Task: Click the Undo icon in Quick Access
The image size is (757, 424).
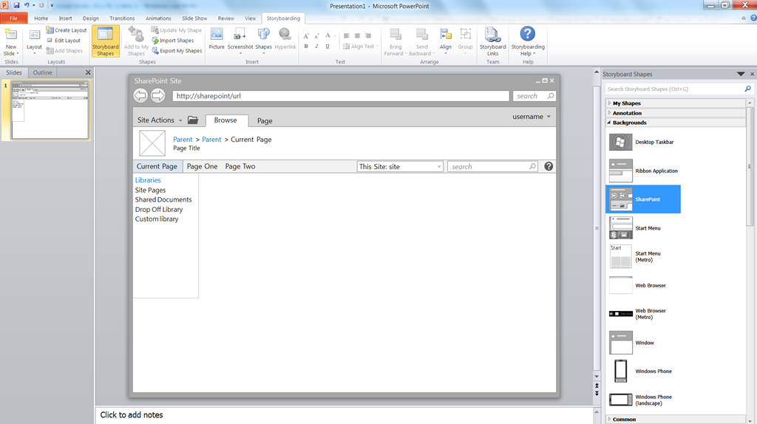Action: 27,5
